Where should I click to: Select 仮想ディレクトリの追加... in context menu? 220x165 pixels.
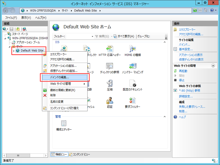coord(65,71)
